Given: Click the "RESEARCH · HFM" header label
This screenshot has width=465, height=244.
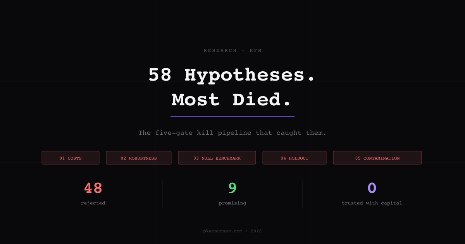Looking at the screenshot, I should pos(232,50).
